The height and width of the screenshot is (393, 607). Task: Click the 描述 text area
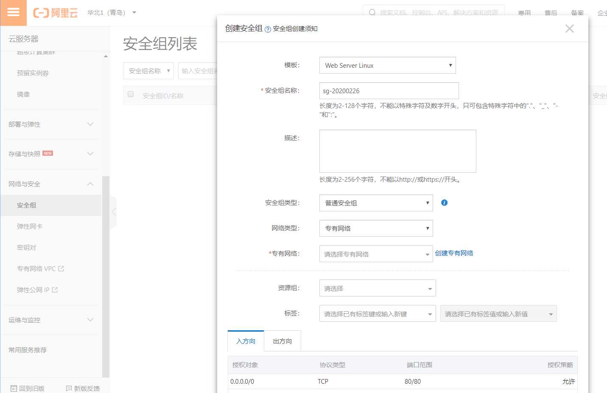coord(398,151)
